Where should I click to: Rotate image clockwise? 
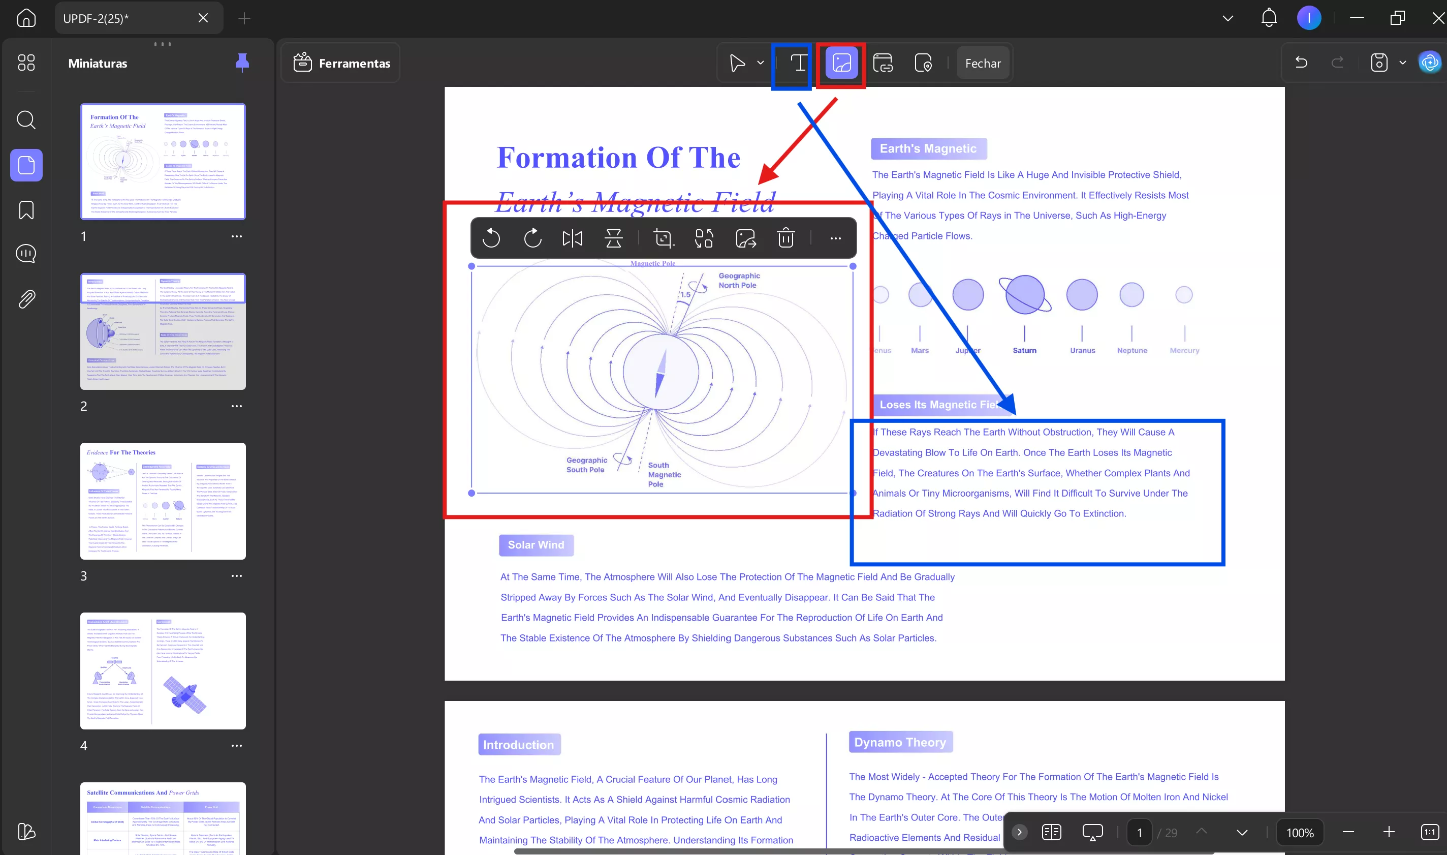532,238
